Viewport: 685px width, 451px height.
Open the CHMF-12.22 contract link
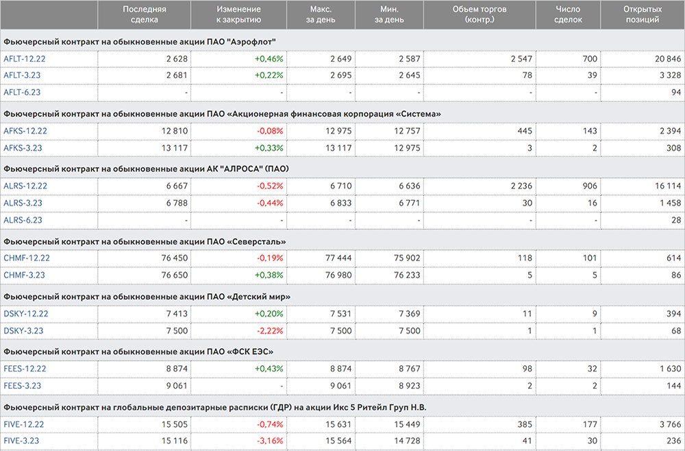tap(25, 258)
